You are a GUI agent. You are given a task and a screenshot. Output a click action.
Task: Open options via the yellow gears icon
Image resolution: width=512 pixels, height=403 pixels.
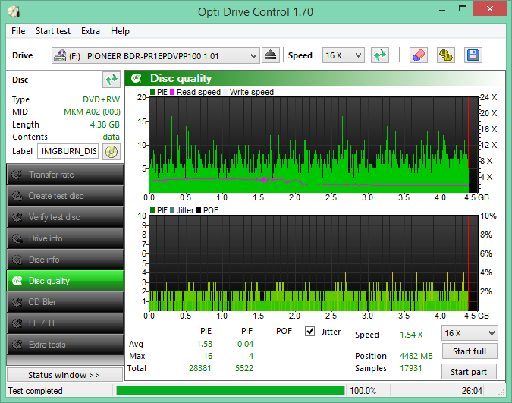(x=446, y=55)
